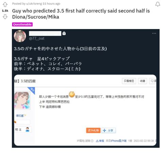
Task: Click the 举报 report warning icon
Action: [x=97, y=141]
